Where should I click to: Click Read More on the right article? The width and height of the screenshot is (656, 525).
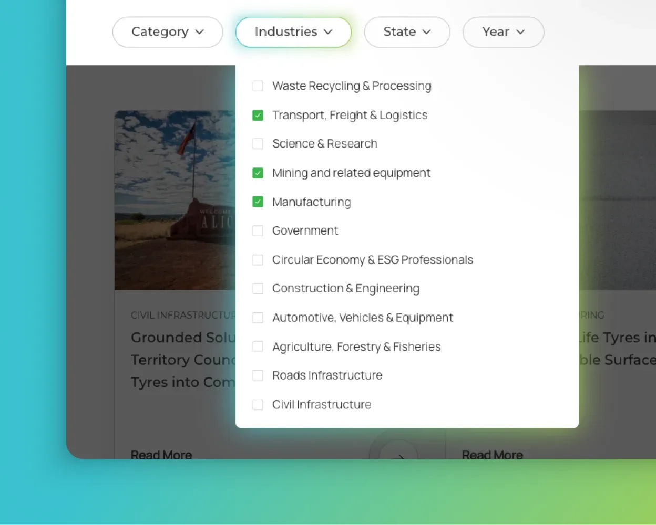492,454
